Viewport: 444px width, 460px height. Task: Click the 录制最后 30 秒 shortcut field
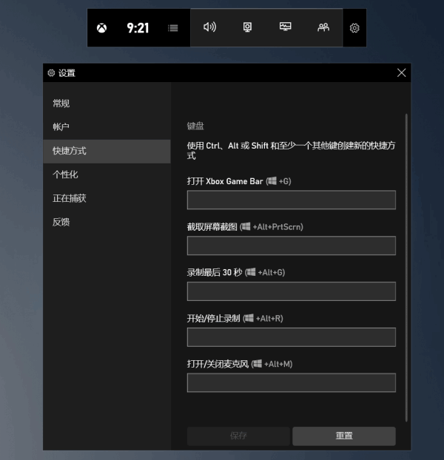(291, 291)
